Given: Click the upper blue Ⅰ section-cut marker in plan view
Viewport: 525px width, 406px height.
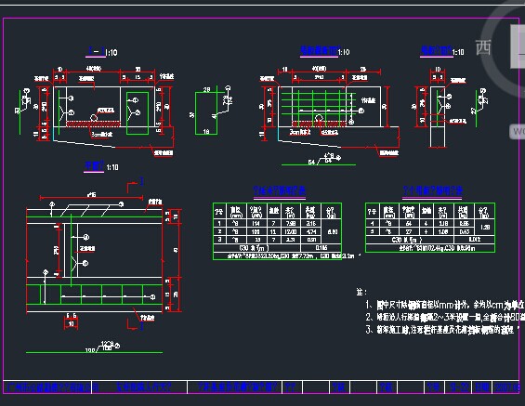Looking at the screenshot, I should coord(141,181).
